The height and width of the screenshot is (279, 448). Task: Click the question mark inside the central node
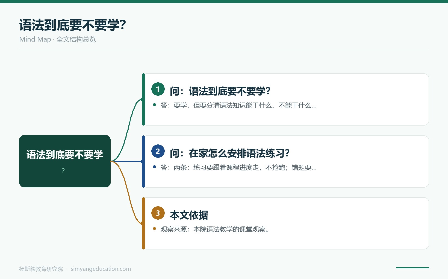click(63, 171)
